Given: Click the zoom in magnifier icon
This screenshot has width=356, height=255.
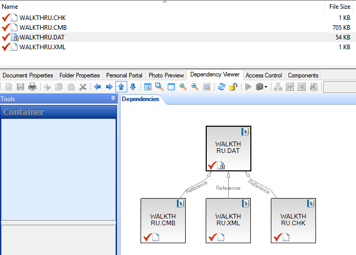Looking at the screenshot, I should (x=183, y=87).
